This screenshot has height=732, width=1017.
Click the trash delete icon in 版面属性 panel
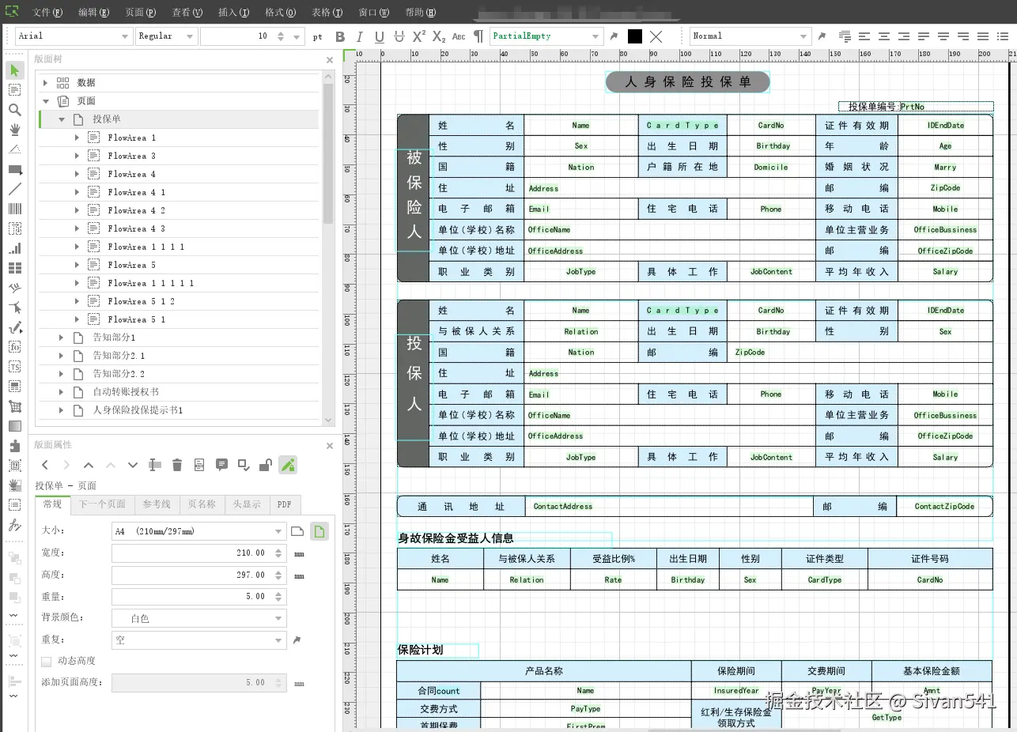pos(176,465)
